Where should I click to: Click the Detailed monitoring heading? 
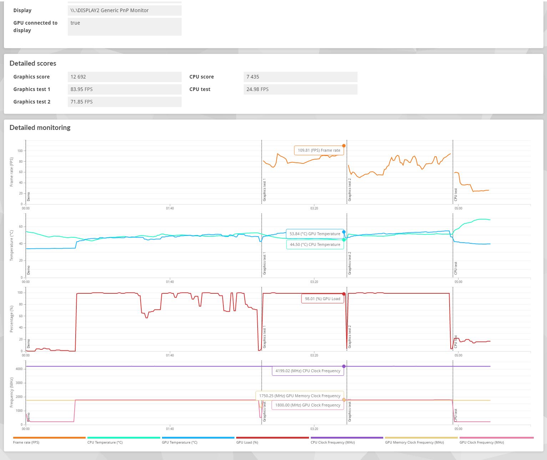[40, 127]
